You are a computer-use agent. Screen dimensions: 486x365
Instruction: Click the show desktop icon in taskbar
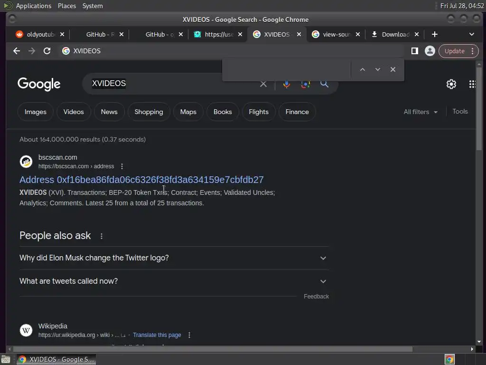[x=6, y=359]
